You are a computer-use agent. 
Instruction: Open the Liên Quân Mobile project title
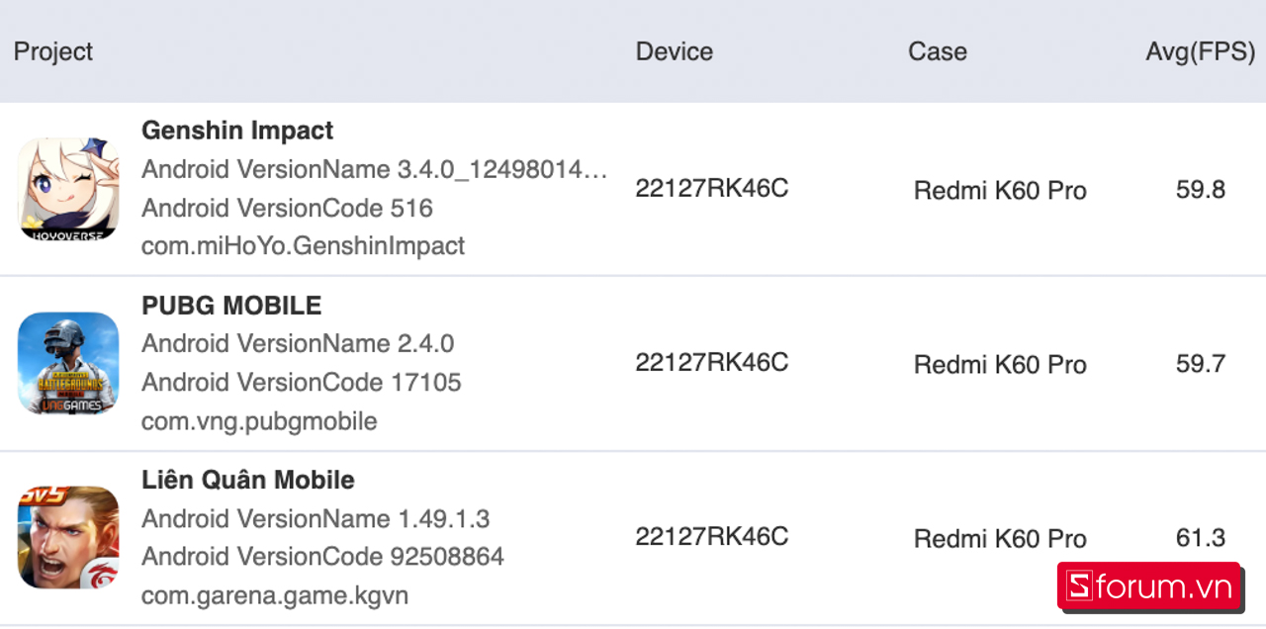tap(248, 481)
